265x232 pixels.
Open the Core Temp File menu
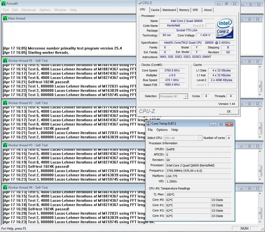[x=150, y=130]
